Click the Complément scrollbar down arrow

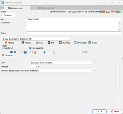click(119, 30)
